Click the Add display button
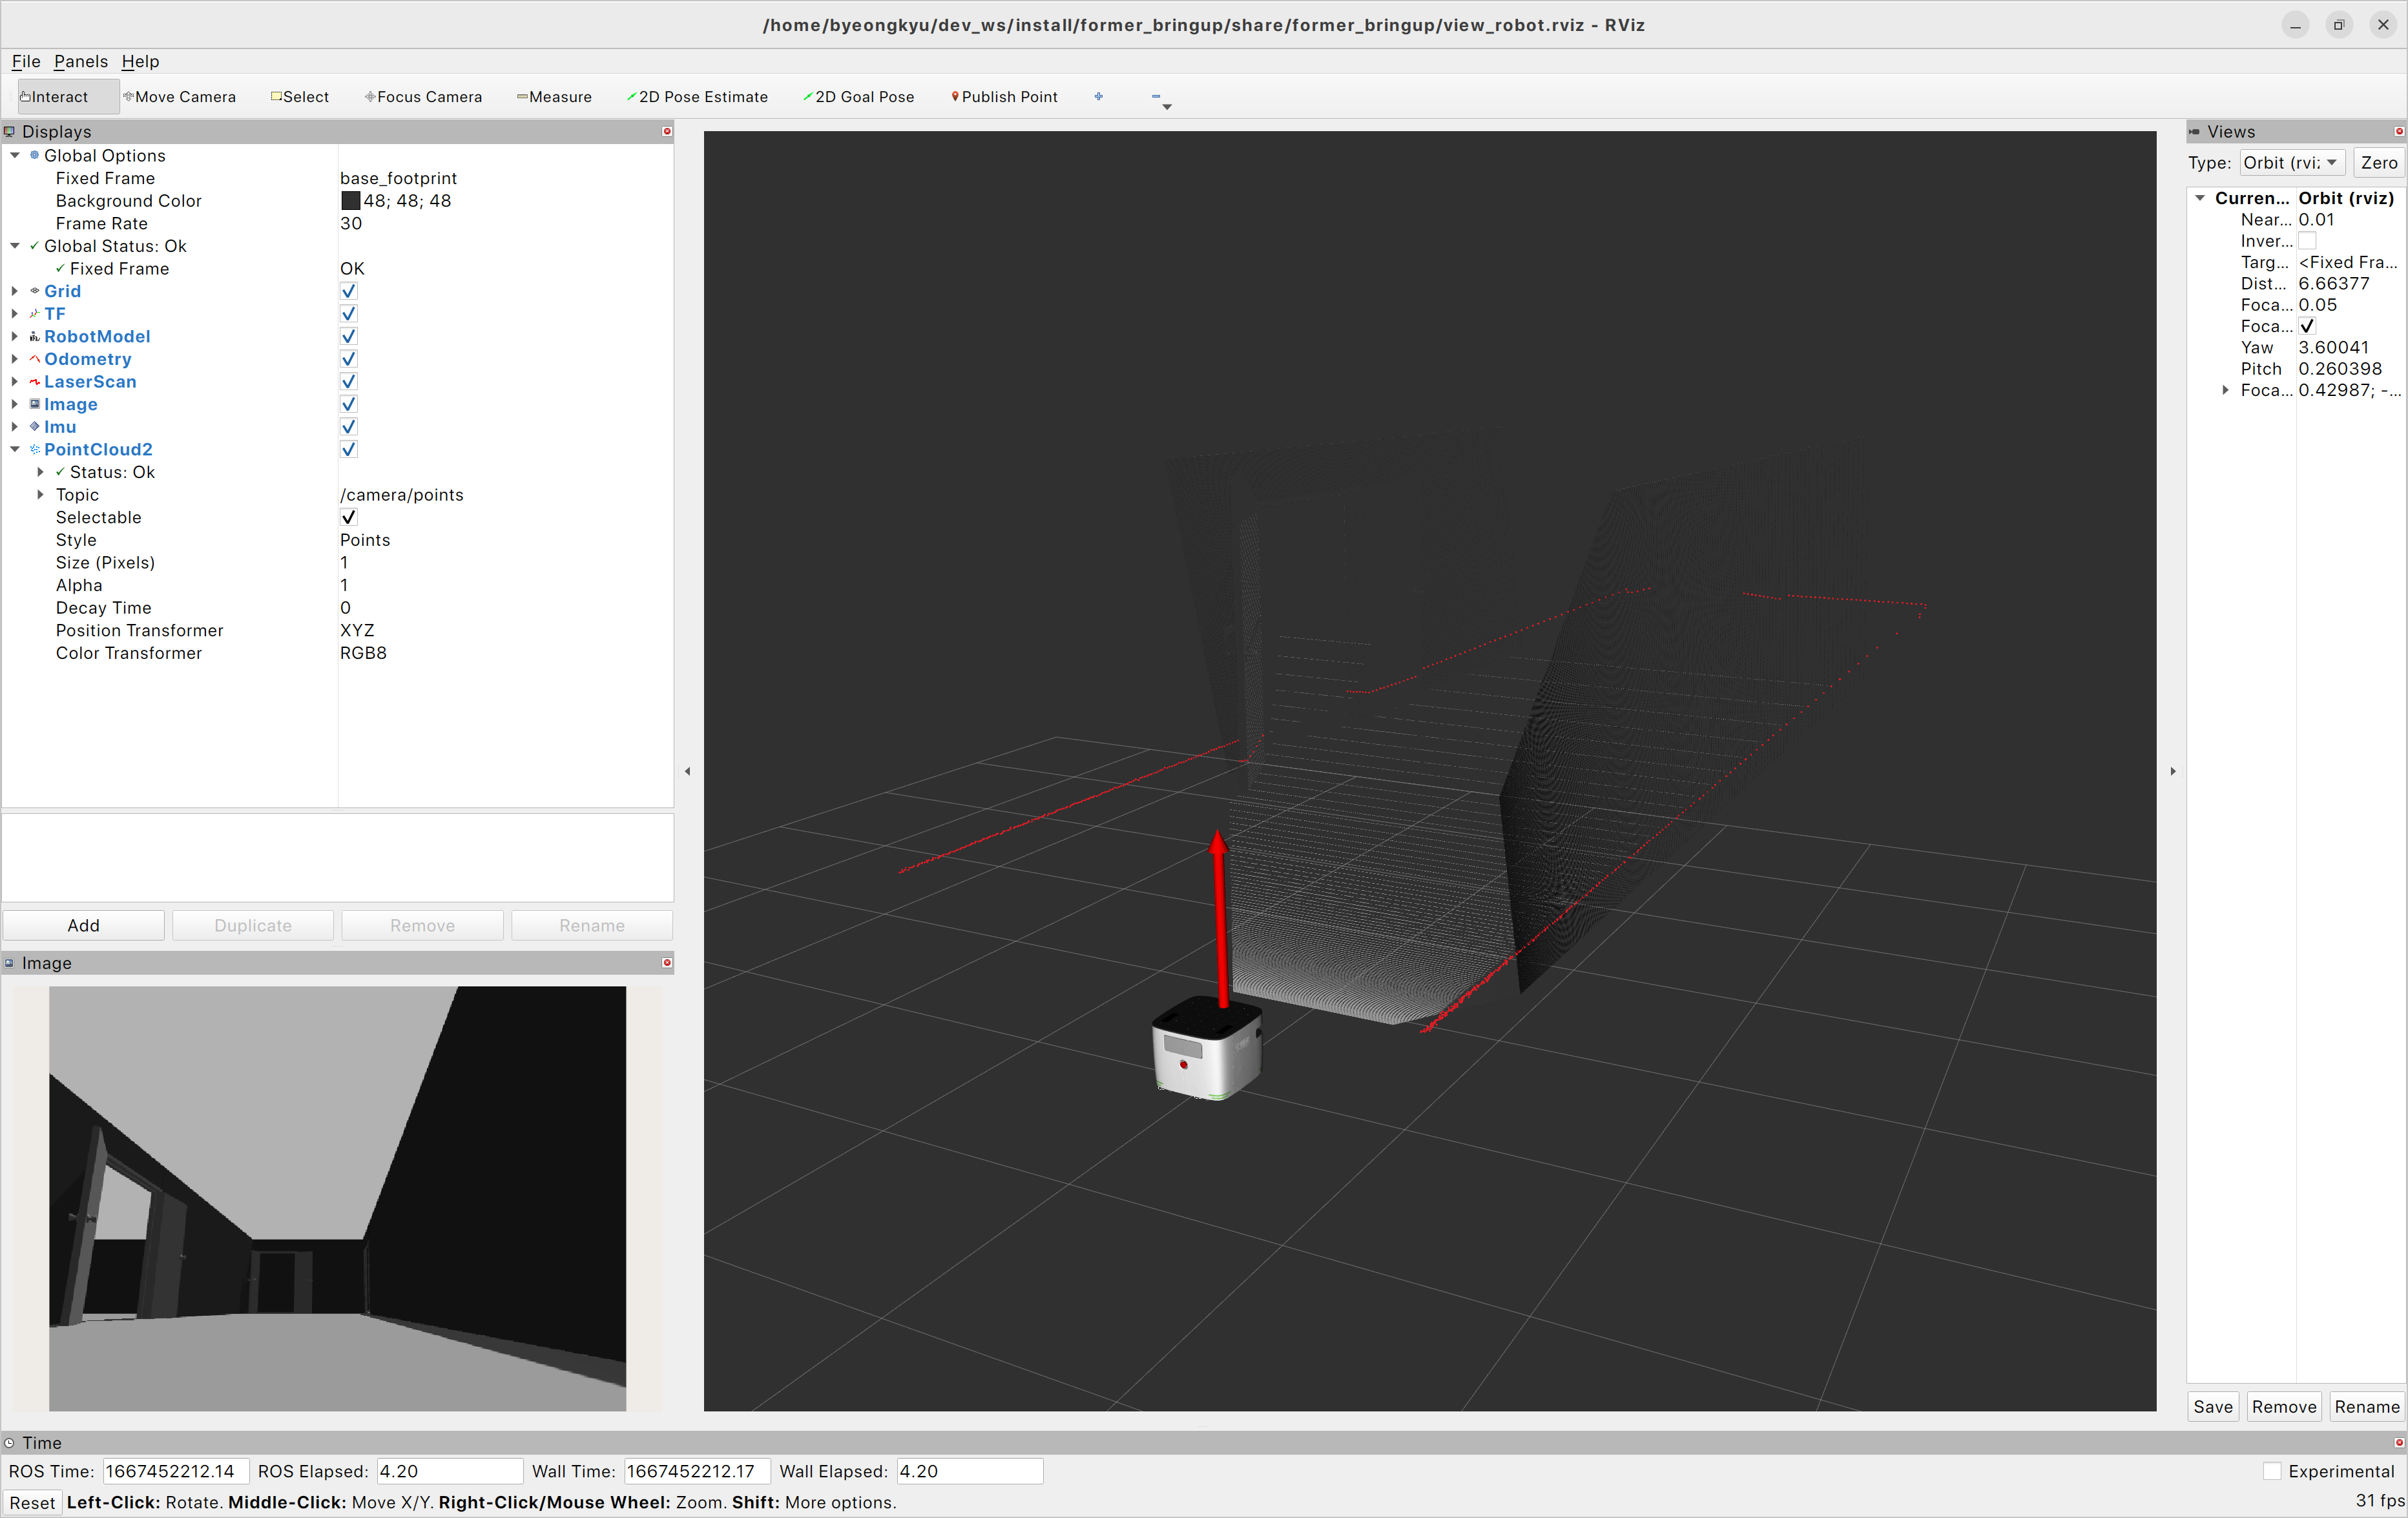2408x1518 pixels. [x=83, y=926]
